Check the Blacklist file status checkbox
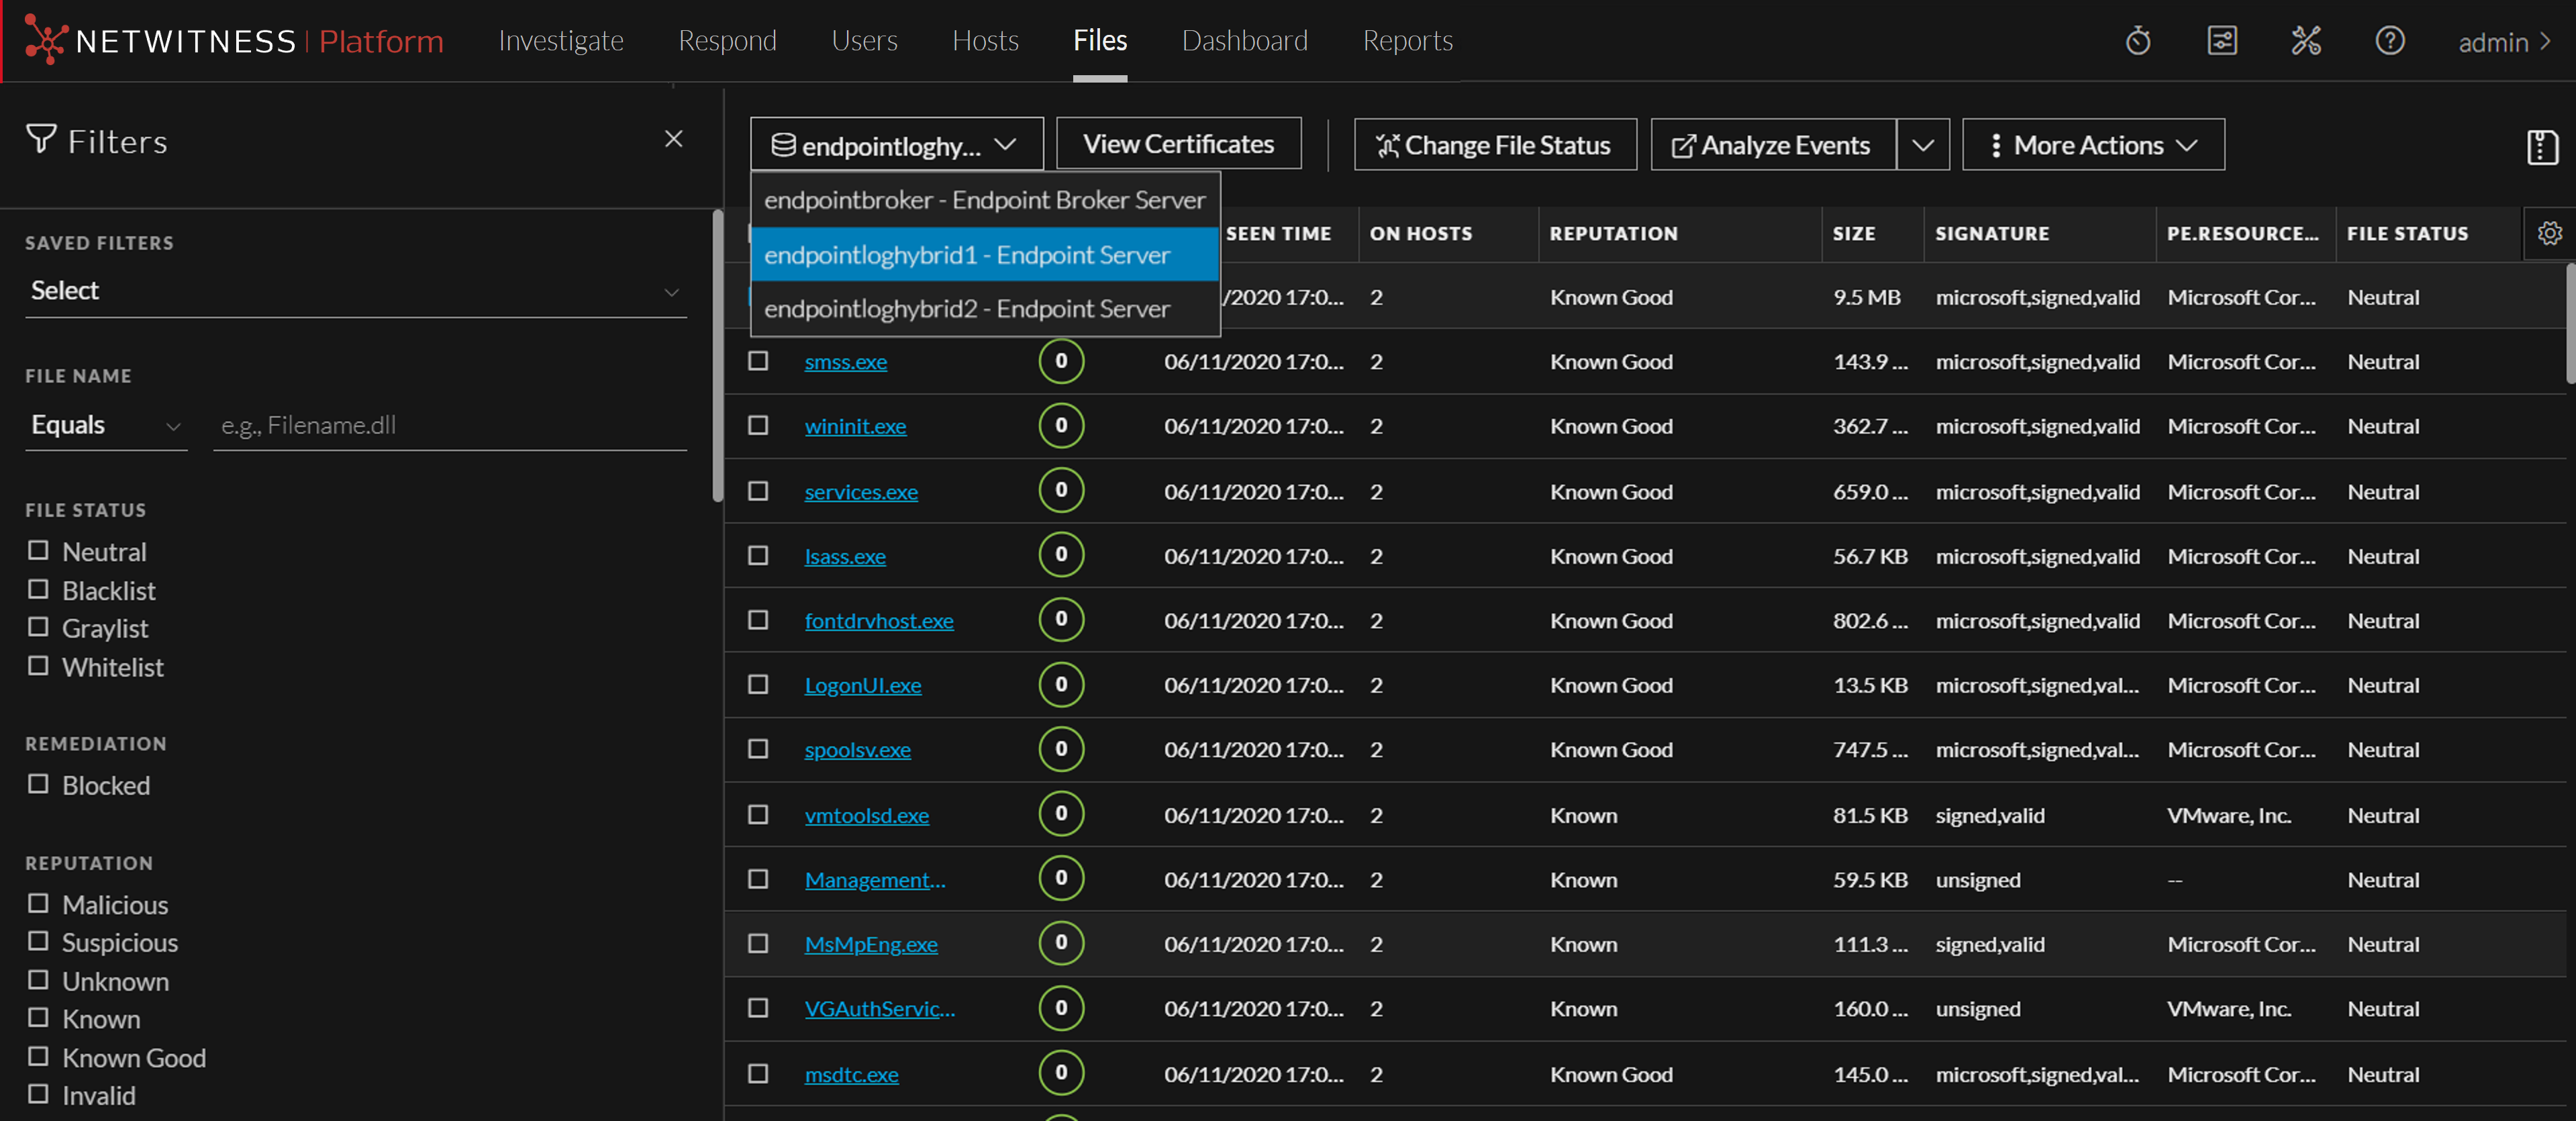Image resolution: width=2576 pixels, height=1121 pixels. tap(38, 590)
